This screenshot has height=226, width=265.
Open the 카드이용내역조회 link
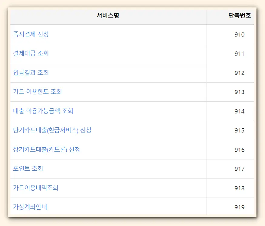pyautogui.click(x=35, y=188)
